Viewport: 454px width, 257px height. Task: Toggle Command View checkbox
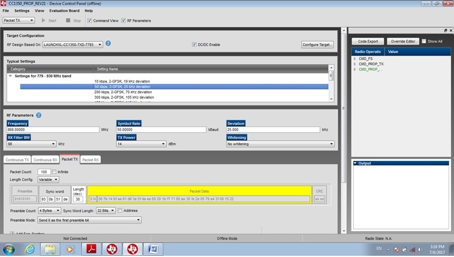pyautogui.click(x=89, y=20)
